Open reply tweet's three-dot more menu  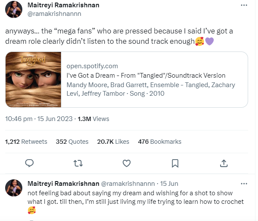point(244,184)
